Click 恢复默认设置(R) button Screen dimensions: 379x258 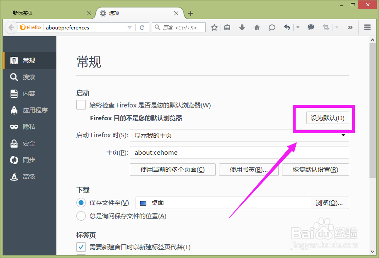click(316, 170)
